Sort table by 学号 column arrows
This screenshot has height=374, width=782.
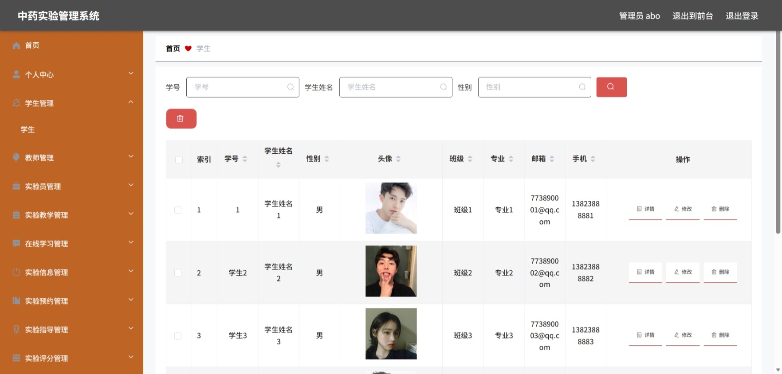[x=245, y=159]
